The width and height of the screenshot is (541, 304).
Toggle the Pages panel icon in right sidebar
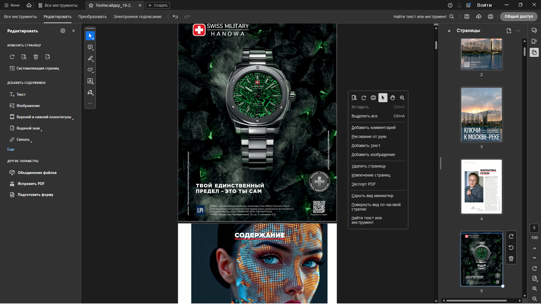pos(534,53)
